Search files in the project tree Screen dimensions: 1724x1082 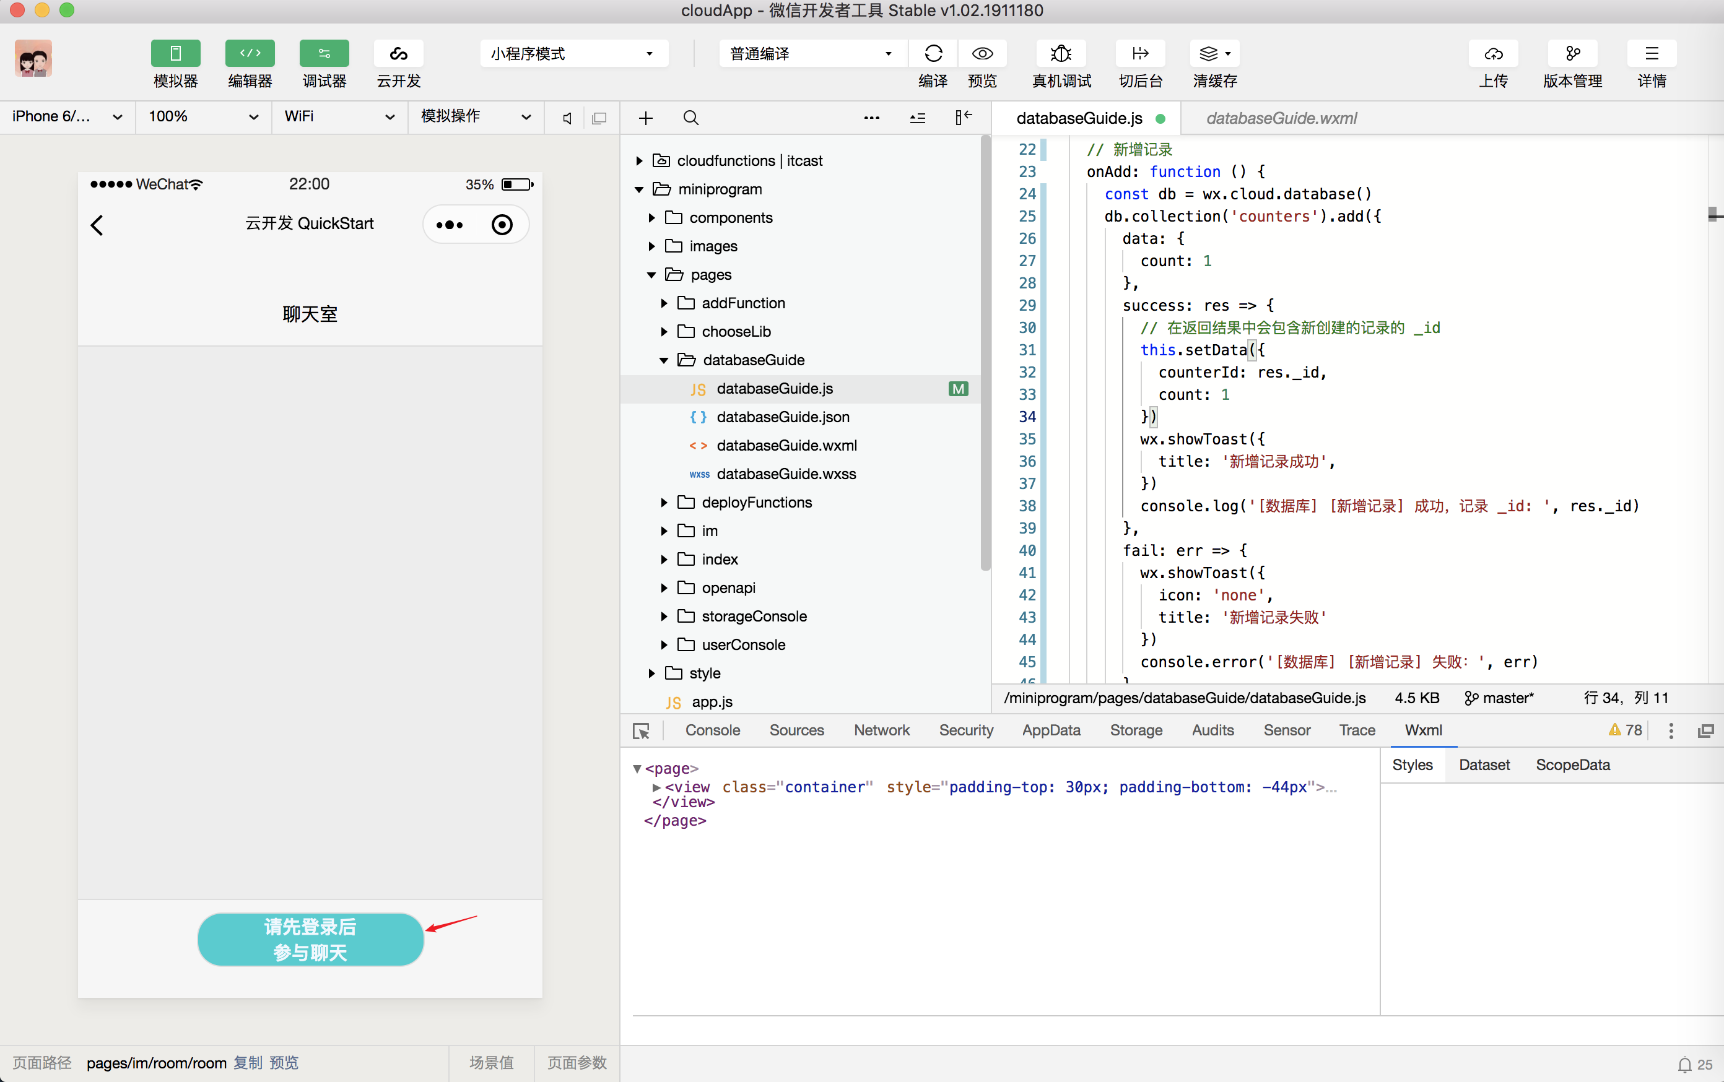point(690,118)
